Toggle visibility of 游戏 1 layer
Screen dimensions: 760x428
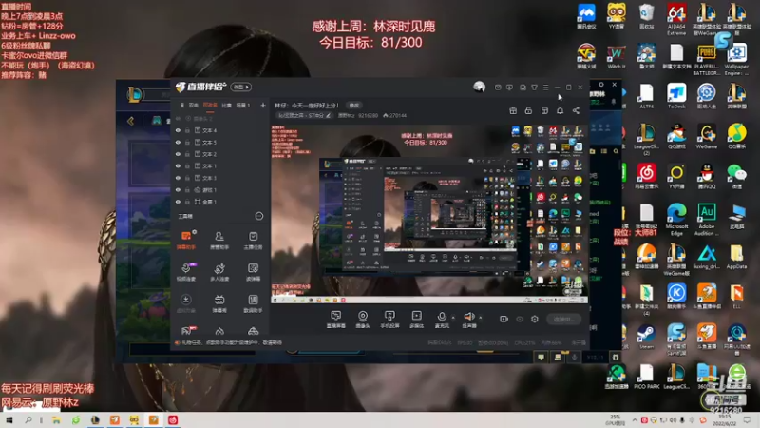[178, 189]
